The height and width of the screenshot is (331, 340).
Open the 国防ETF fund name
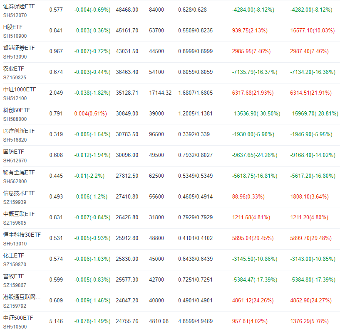point(13,152)
